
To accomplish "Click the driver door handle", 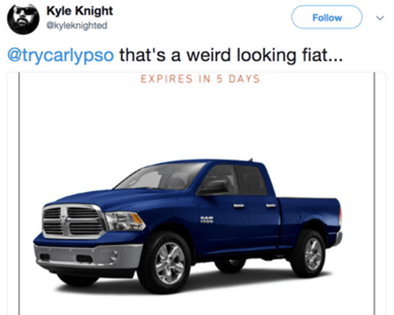I will (238, 206).
